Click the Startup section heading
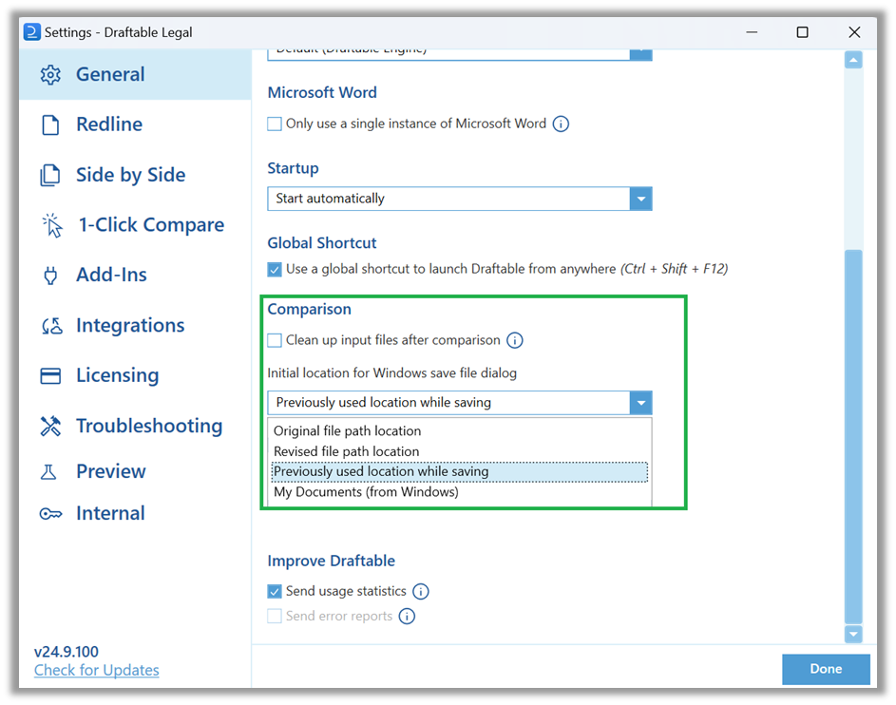The image size is (896, 705). tap(294, 168)
